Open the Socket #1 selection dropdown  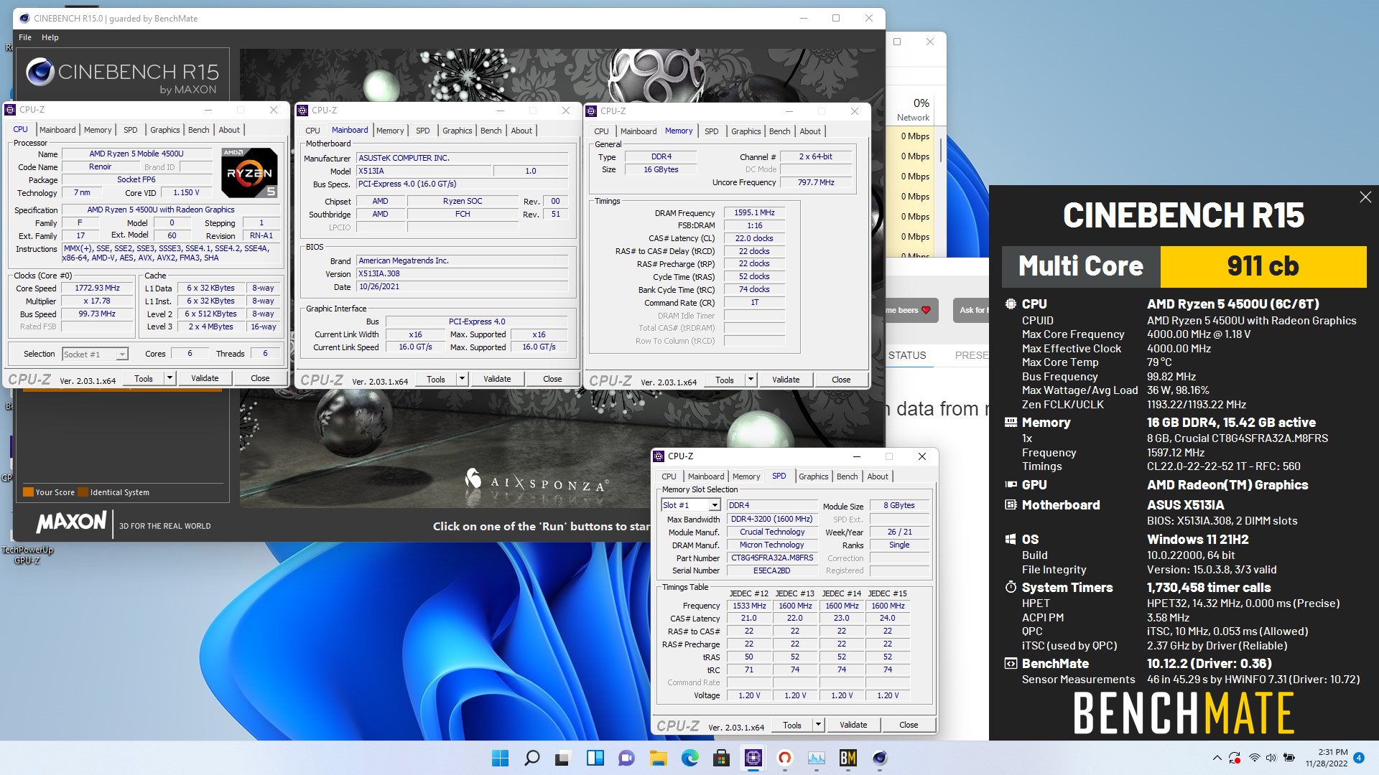[x=95, y=354]
